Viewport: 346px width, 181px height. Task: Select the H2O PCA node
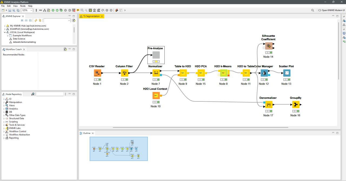point(201,73)
